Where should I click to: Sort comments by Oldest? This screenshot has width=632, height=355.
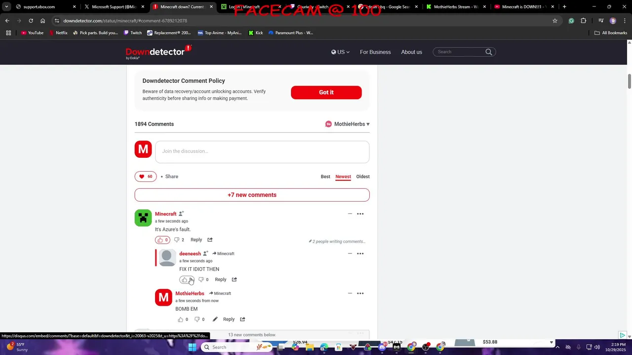pos(363,177)
